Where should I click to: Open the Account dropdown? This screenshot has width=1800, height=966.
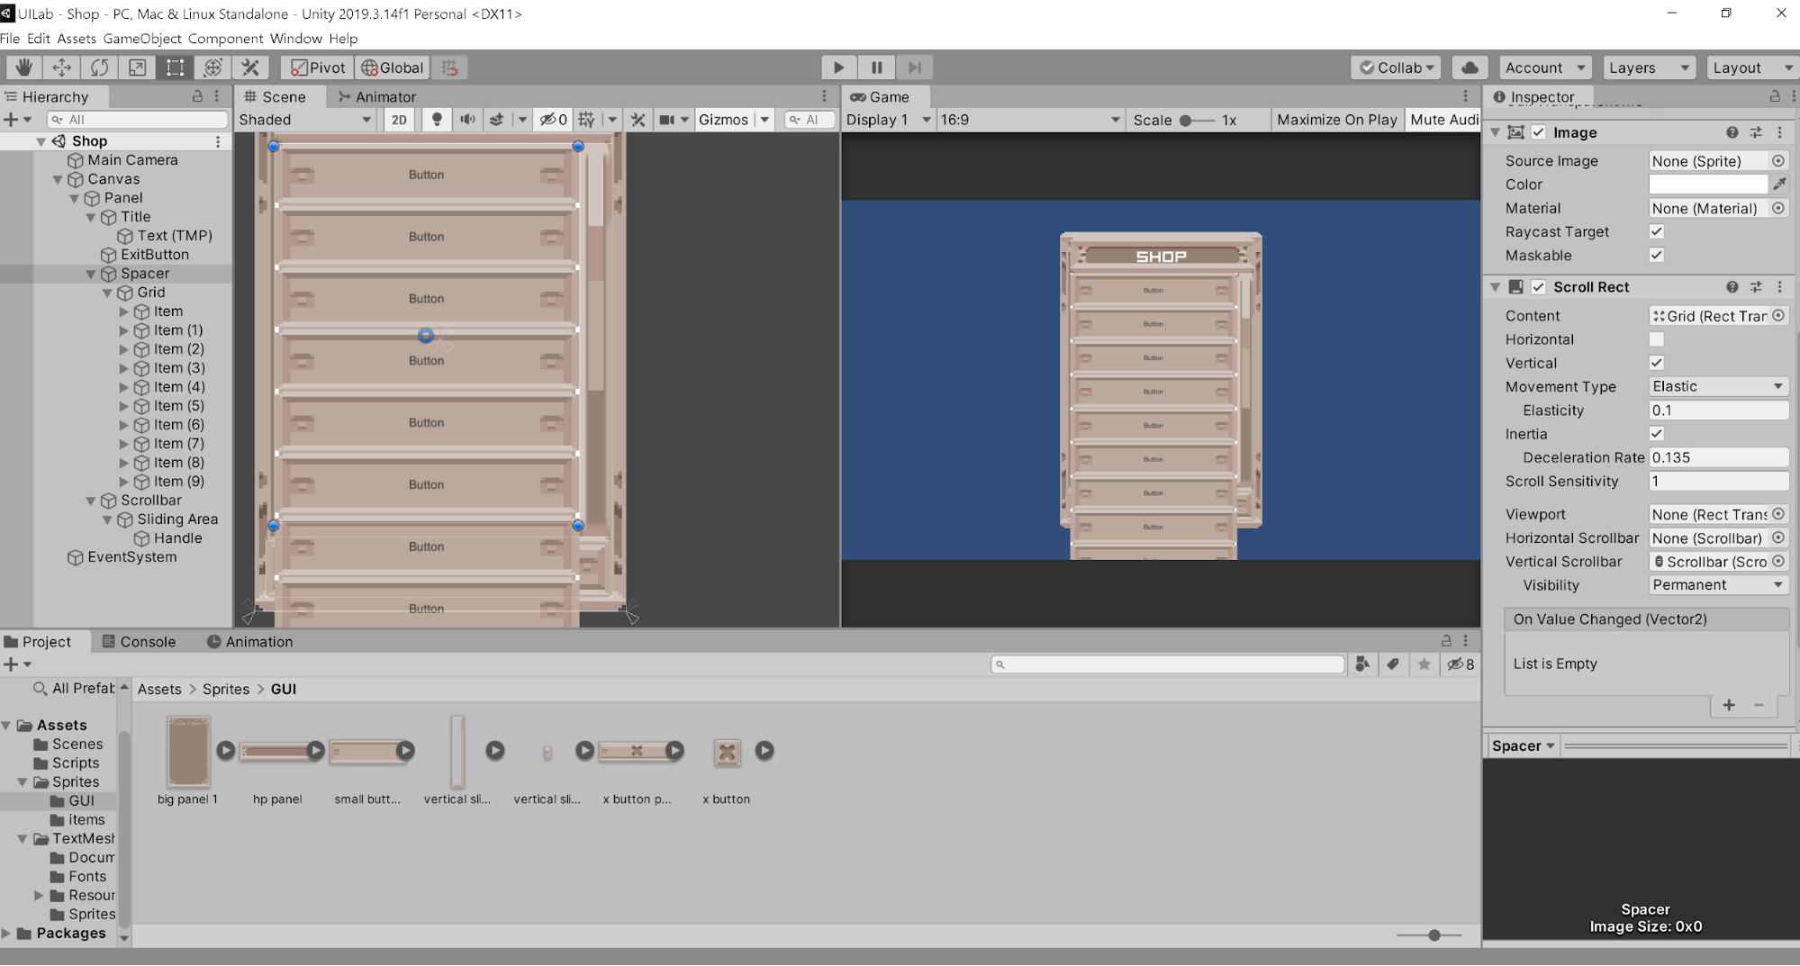pos(1544,68)
